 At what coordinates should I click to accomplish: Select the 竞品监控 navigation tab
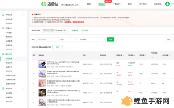click(102, 4)
